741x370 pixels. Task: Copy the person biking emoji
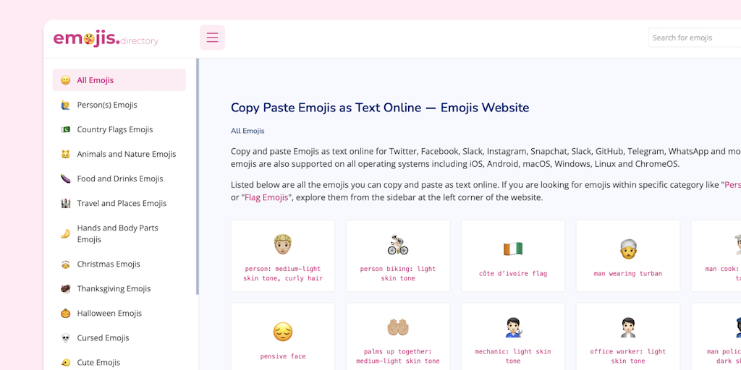click(398, 244)
